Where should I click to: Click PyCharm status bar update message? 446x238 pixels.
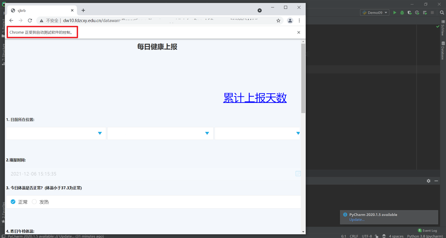pyautogui.click(x=56, y=236)
